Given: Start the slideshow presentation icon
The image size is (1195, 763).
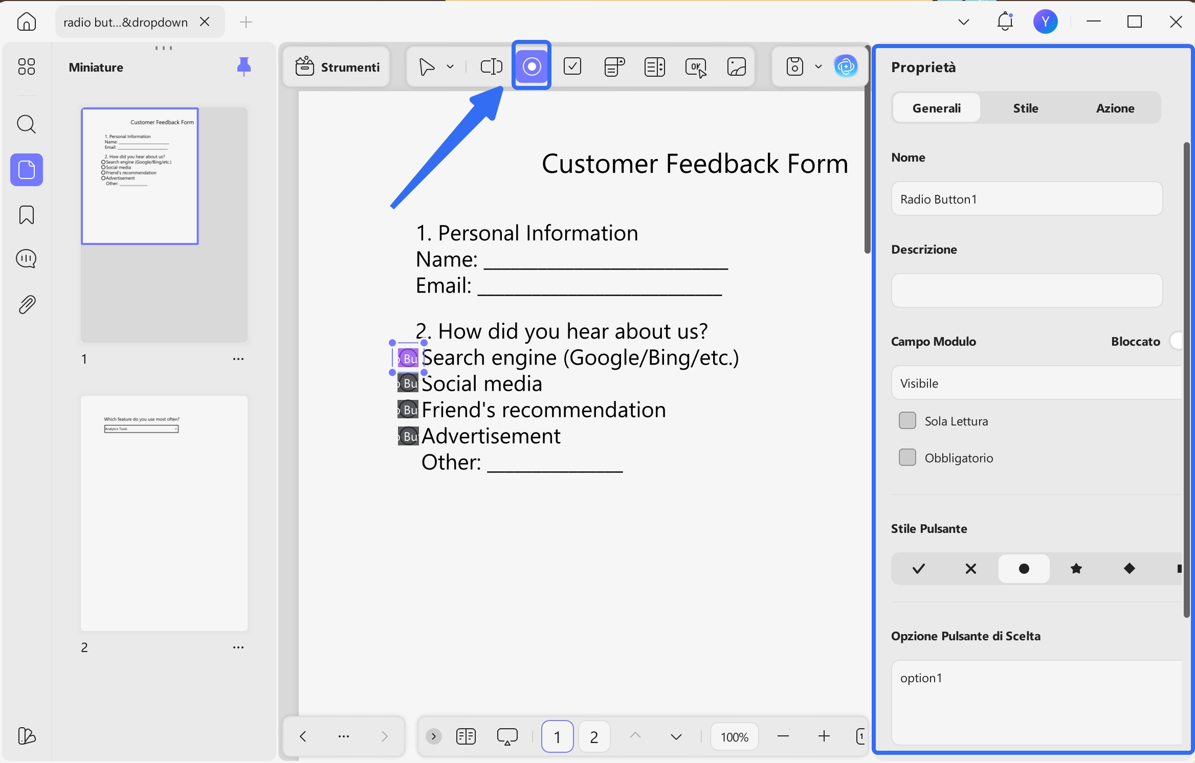Looking at the screenshot, I should tap(507, 736).
